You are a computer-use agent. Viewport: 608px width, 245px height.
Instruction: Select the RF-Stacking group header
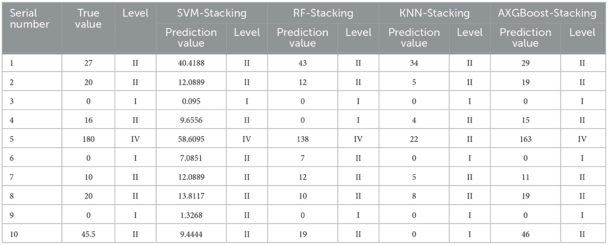323,13
